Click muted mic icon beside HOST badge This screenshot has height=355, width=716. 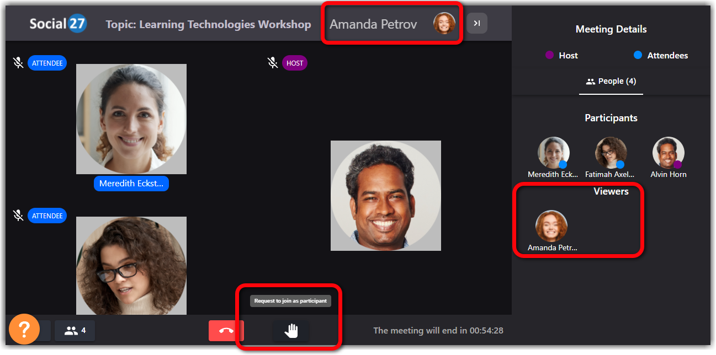click(273, 63)
